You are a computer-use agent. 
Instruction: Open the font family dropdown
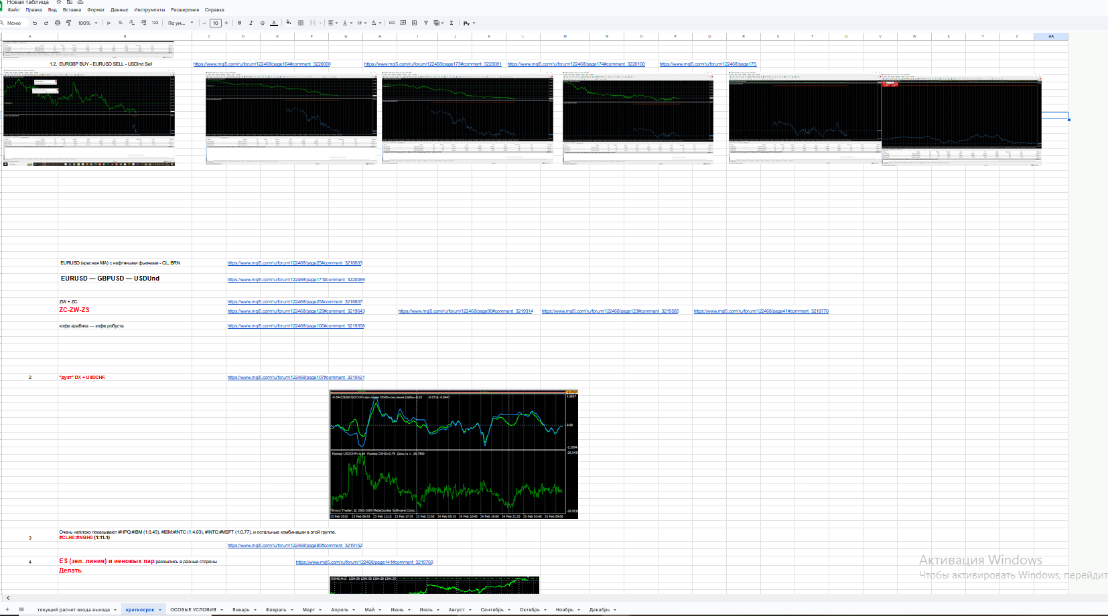[x=181, y=23]
